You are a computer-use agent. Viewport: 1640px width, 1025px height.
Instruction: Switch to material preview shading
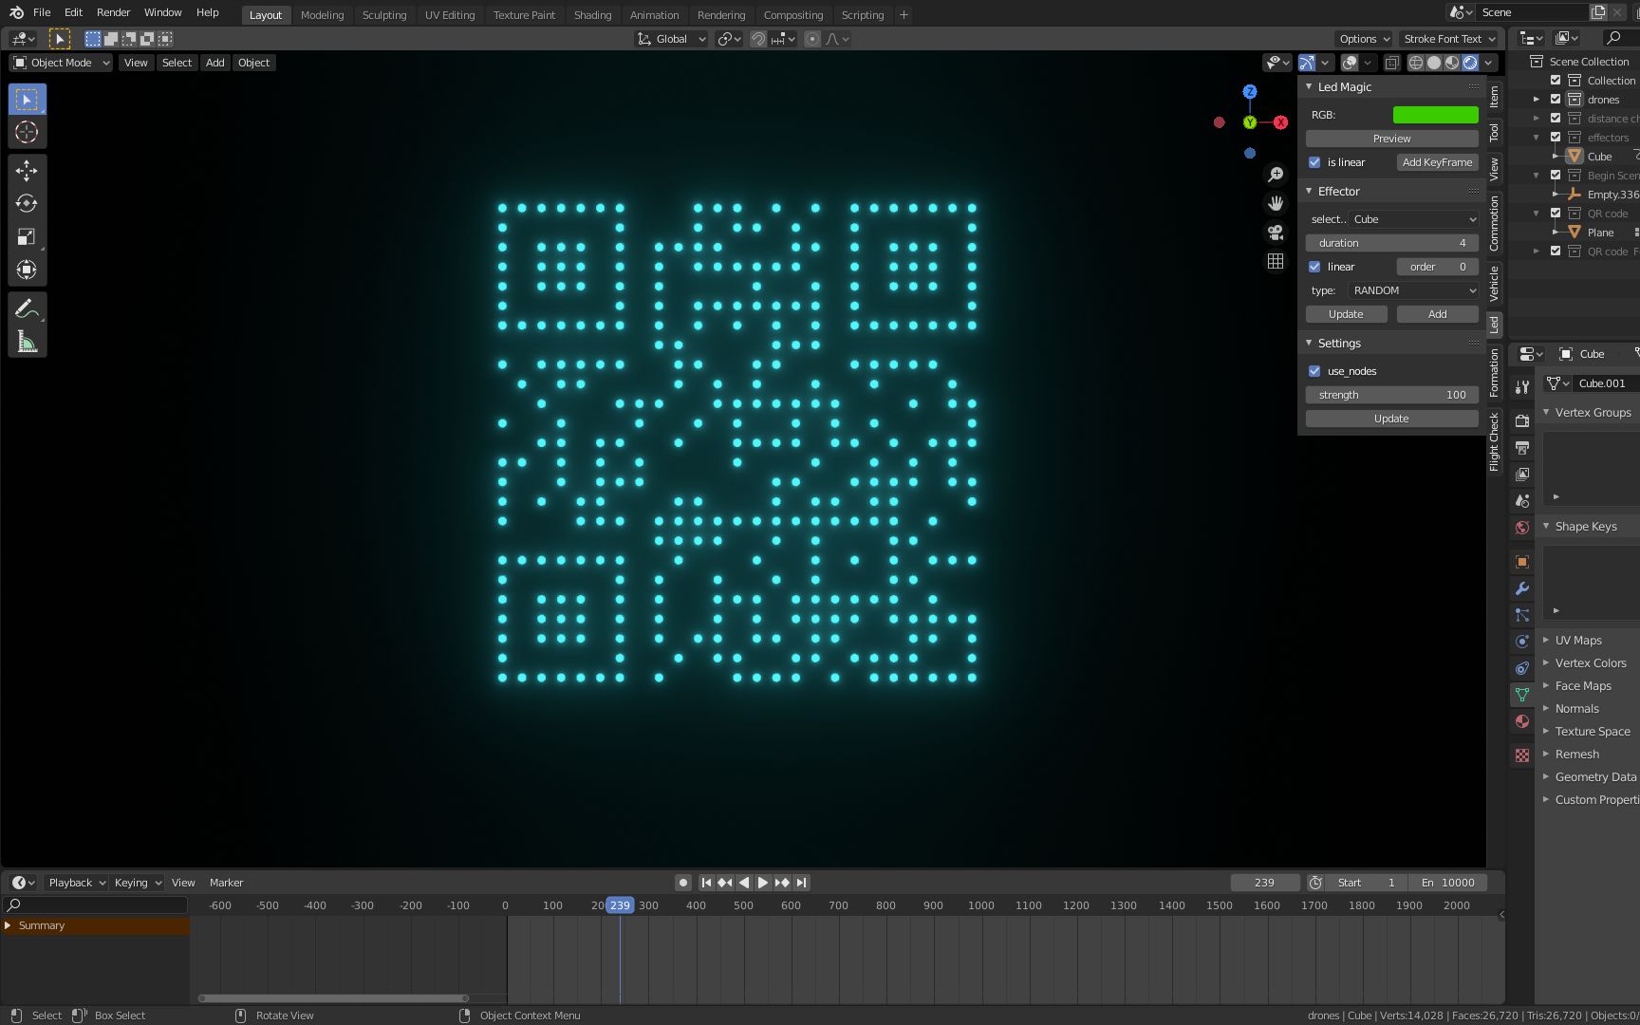pyautogui.click(x=1452, y=63)
